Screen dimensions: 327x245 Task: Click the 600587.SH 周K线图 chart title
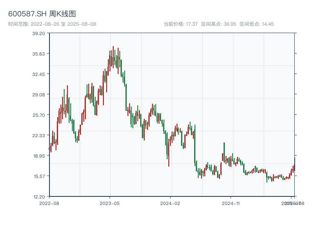(42, 14)
